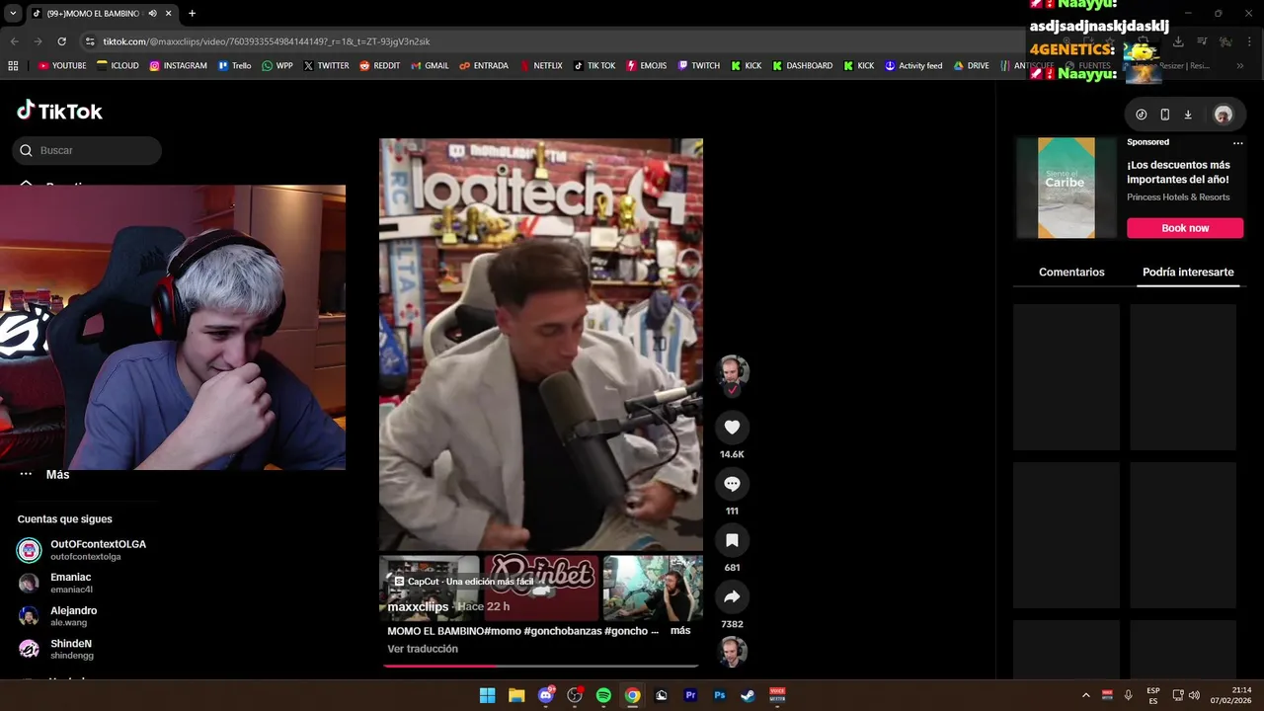Reload the page in Chrome
The height and width of the screenshot is (711, 1264).
[x=62, y=41]
